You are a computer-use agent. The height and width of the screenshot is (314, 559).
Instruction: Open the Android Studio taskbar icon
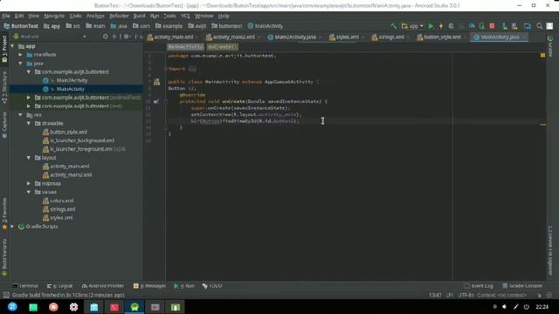tap(135, 307)
